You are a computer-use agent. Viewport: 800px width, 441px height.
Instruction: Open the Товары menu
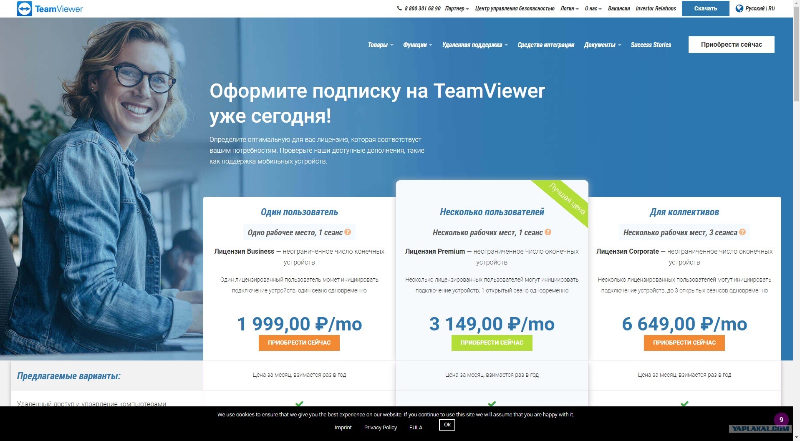pos(381,45)
